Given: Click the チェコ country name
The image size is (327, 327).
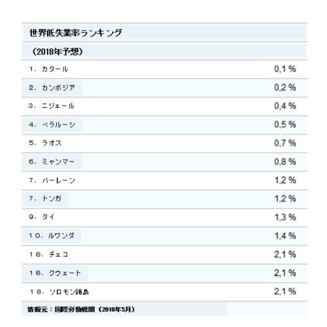Looking at the screenshot, I should pyautogui.click(x=58, y=255).
